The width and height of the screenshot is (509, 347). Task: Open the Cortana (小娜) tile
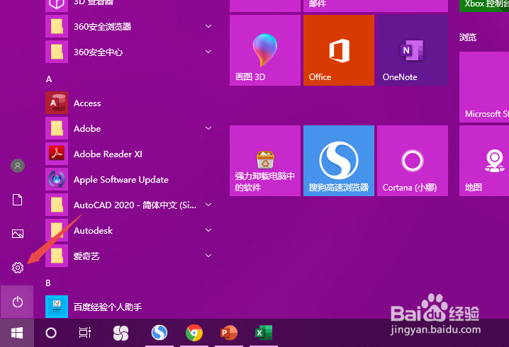[413, 161]
